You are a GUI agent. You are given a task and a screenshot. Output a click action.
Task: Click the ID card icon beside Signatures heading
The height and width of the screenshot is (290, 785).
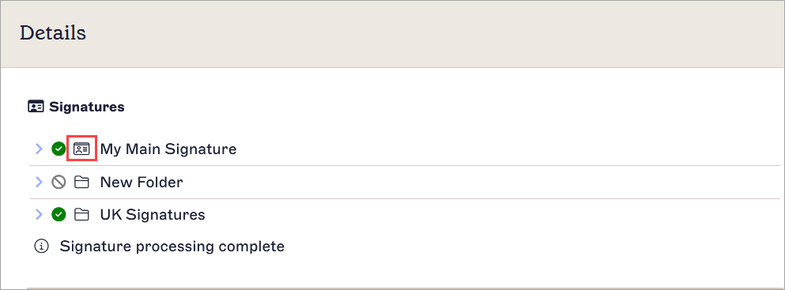[36, 107]
